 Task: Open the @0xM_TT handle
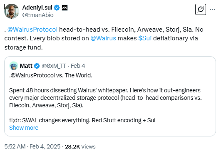tap(54, 66)
